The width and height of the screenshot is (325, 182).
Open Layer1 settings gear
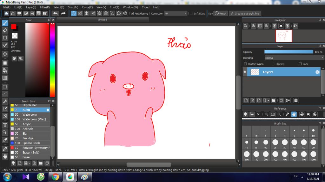(x=317, y=72)
